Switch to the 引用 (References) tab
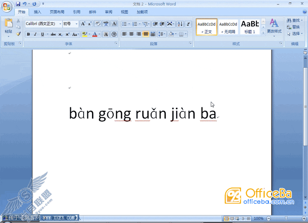Screen dimensions: 308x223 click(x=77, y=12)
